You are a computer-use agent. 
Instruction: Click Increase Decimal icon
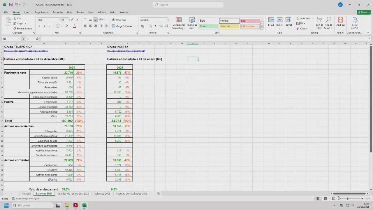pyautogui.click(x=161, y=26)
